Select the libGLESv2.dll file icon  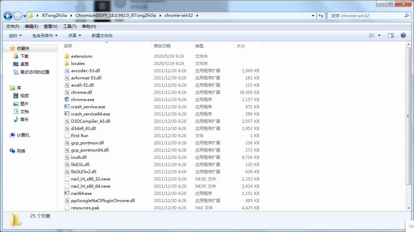[67, 172]
